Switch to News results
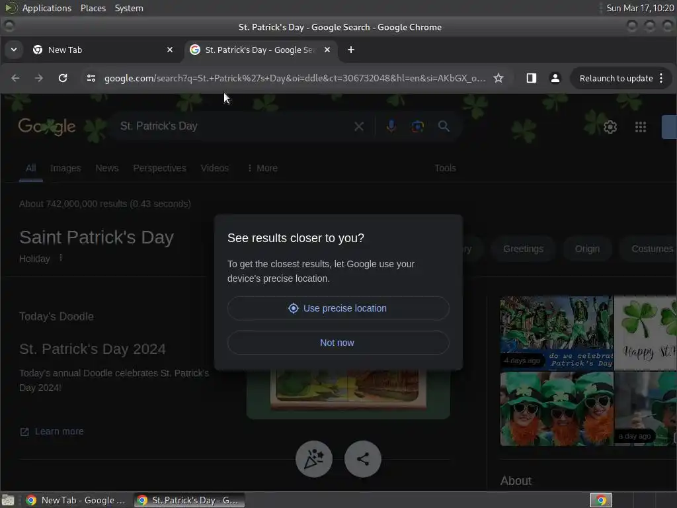The height and width of the screenshot is (508, 677). pos(107,168)
